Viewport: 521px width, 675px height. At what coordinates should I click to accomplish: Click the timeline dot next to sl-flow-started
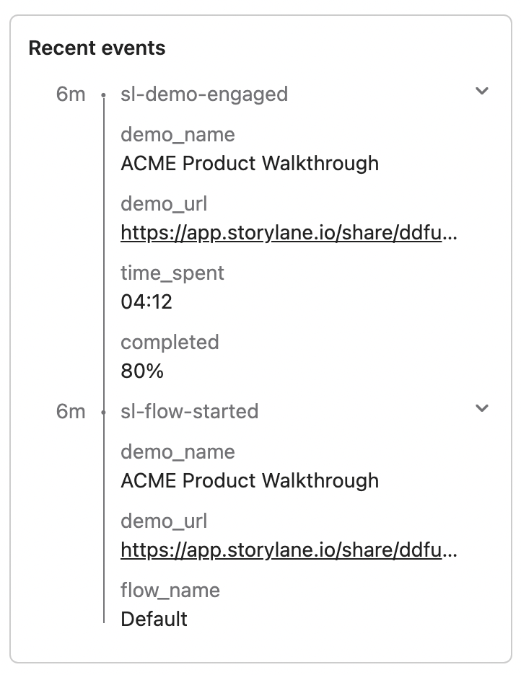(x=104, y=412)
